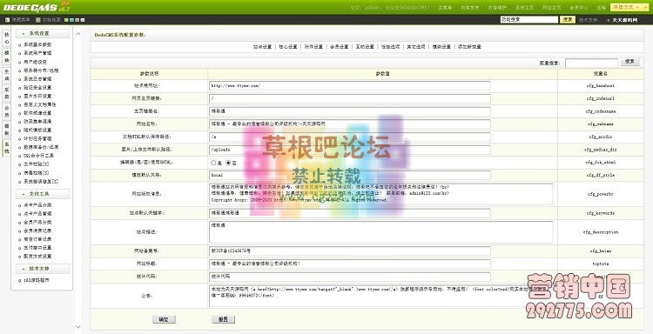Open 支付接口设置 in sidebar
Viewport: 653px width, 334px height.
tap(37, 248)
